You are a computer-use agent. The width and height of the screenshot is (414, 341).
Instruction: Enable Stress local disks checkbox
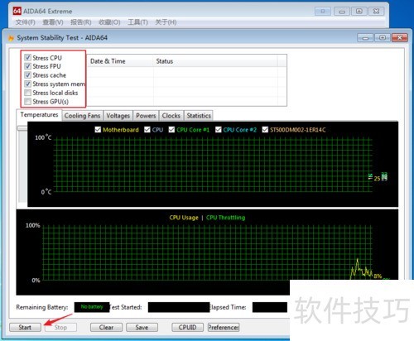27,93
